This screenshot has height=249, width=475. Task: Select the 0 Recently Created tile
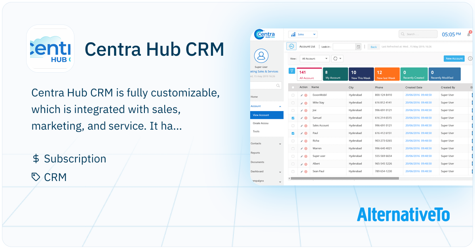414,74
